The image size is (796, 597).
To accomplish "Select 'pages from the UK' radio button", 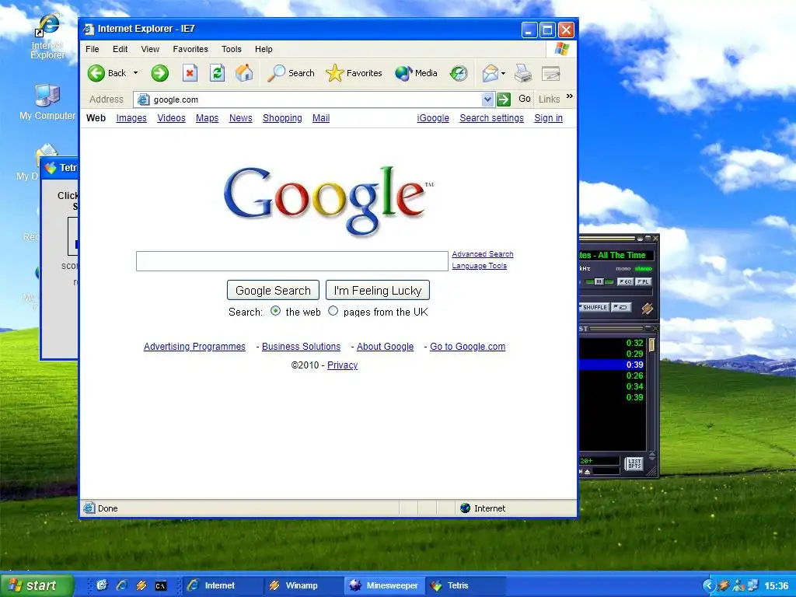I will (333, 311).
